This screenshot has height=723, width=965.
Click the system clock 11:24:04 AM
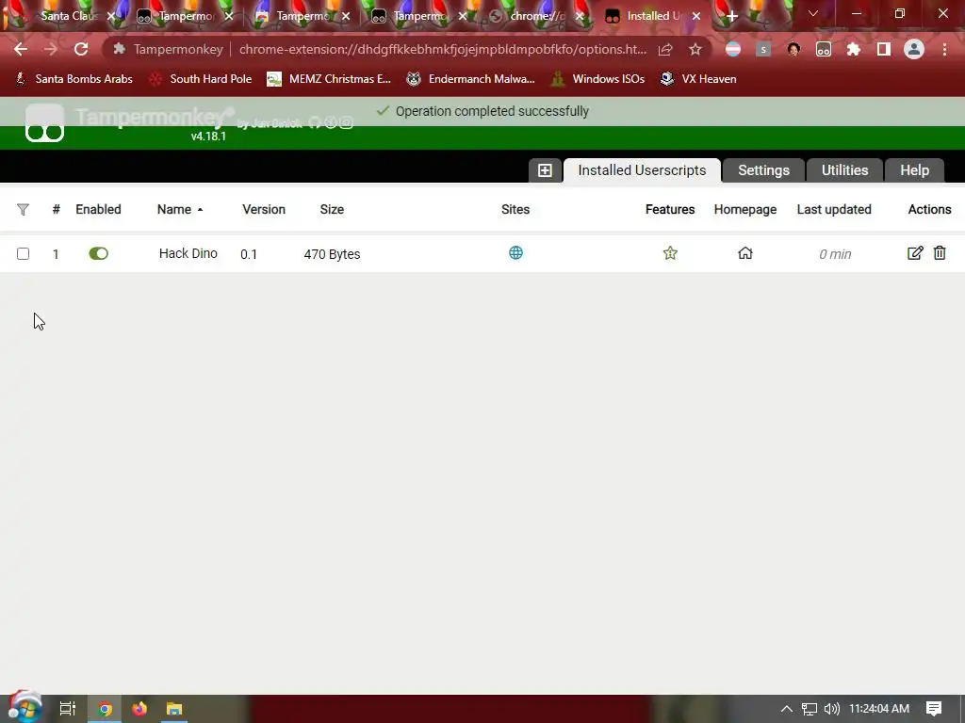click(x=879, y=709)
